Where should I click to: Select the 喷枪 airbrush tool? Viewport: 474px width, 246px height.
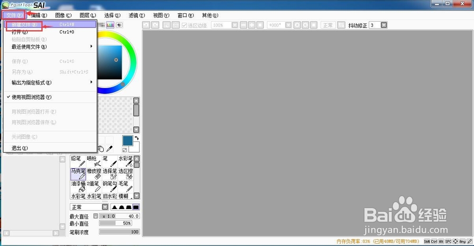point(94,161)
